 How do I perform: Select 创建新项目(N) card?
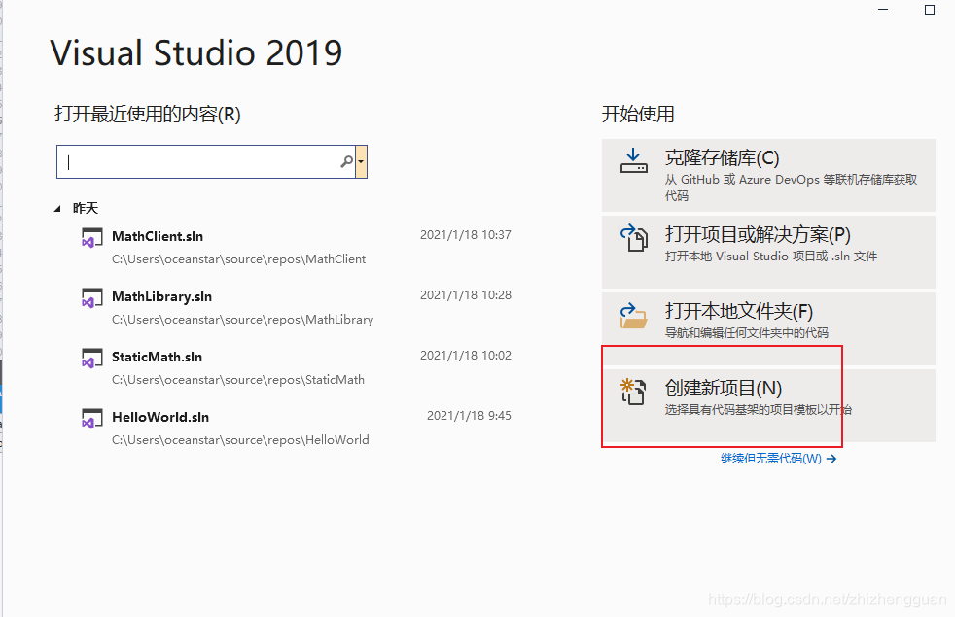coord(768,405)
